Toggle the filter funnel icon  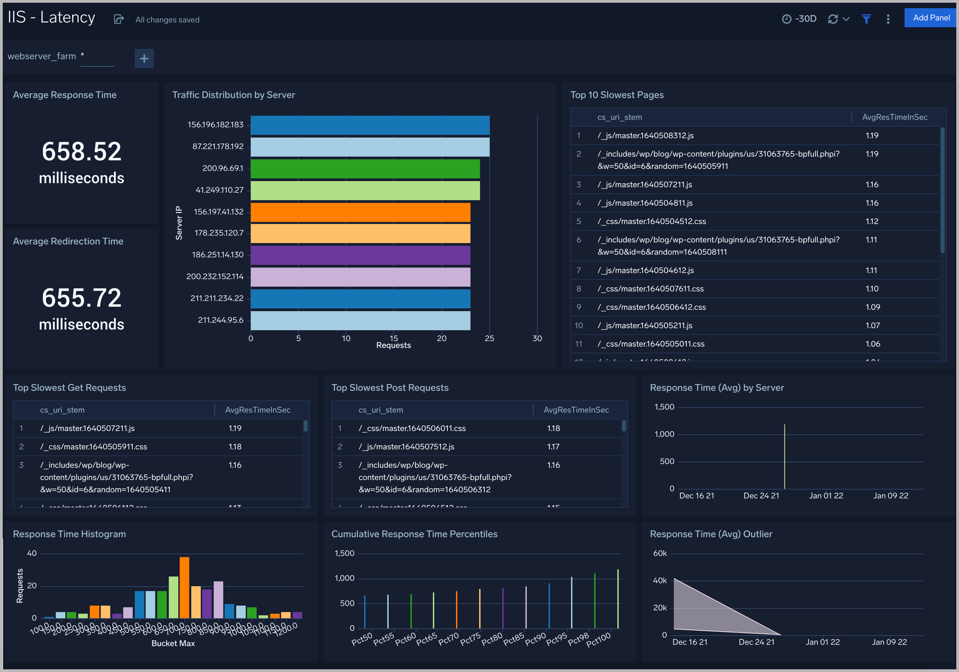866,19
